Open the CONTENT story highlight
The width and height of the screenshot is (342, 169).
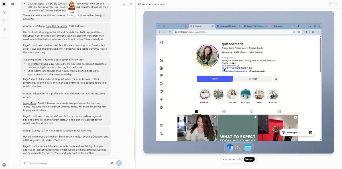point(232,96)
